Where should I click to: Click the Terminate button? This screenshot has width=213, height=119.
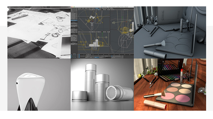point(74,44)
